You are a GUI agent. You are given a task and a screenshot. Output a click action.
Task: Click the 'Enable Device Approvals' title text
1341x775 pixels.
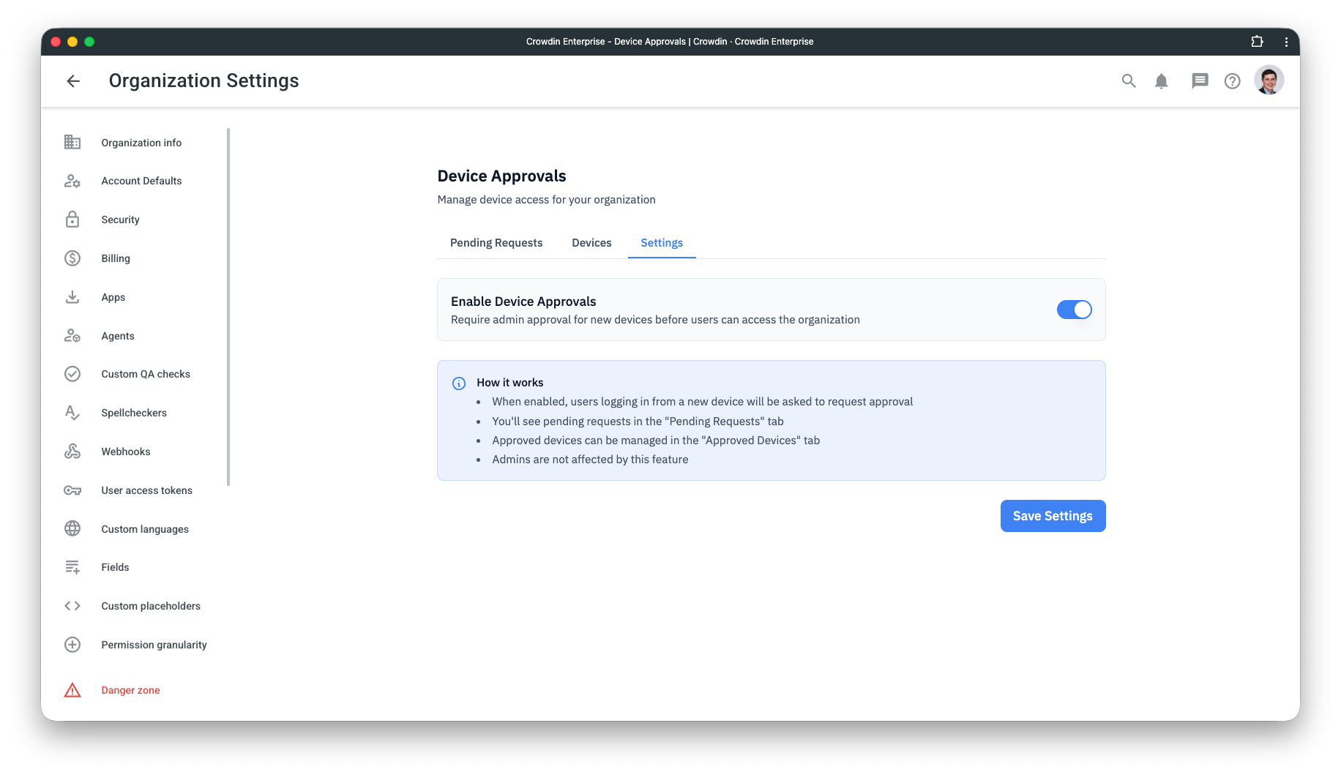(523, 302)
